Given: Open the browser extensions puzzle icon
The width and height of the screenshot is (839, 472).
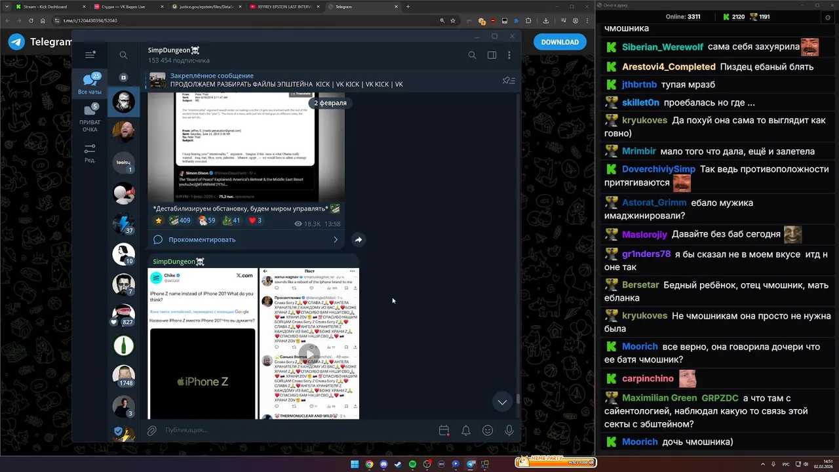Looking at the screenshot, I should [528, 20].
